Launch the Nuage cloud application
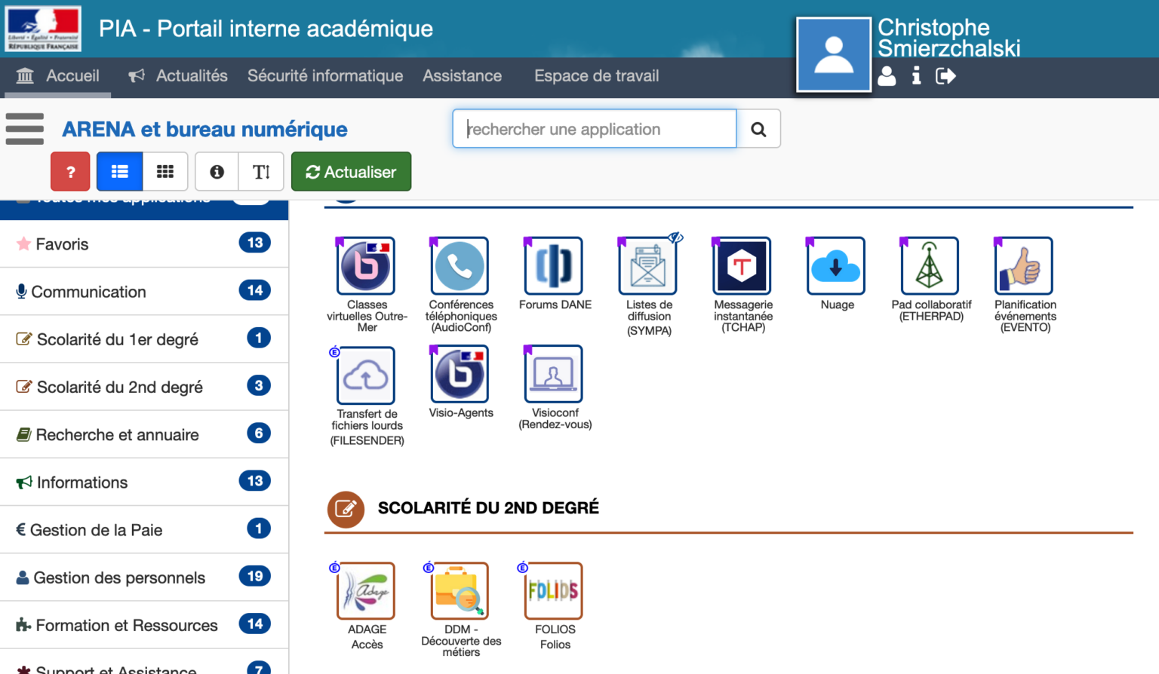 (836, 266)
